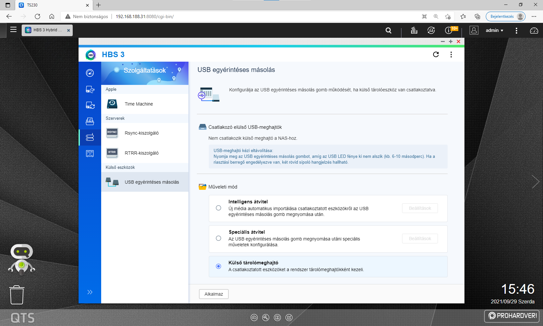Open the QTS dashboard gauge icon
Image resolution: width=543 pixels, height=326 pixels.
click(534, 30)
